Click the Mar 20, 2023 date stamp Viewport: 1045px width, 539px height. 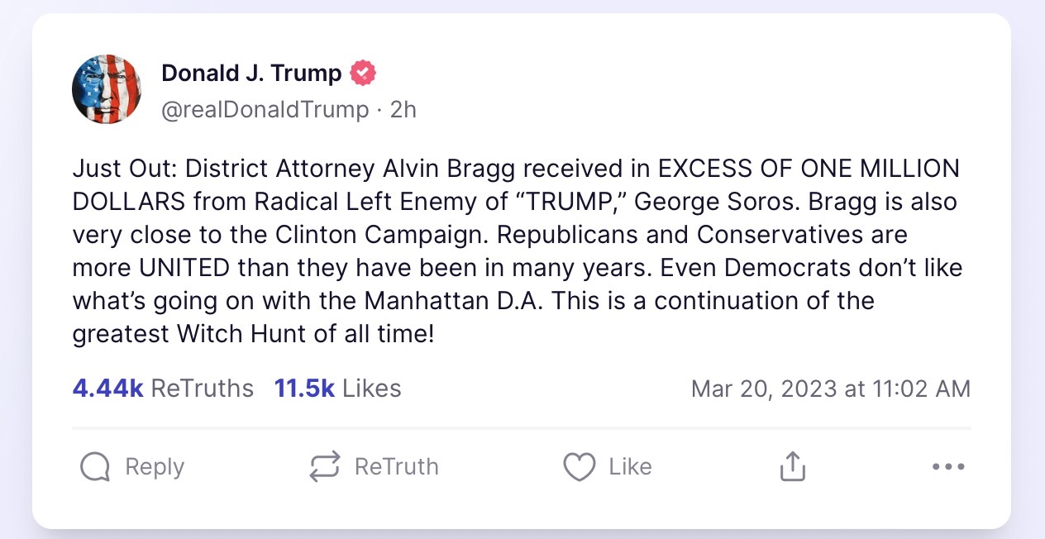pyautogui.click(x=830, y=389)
